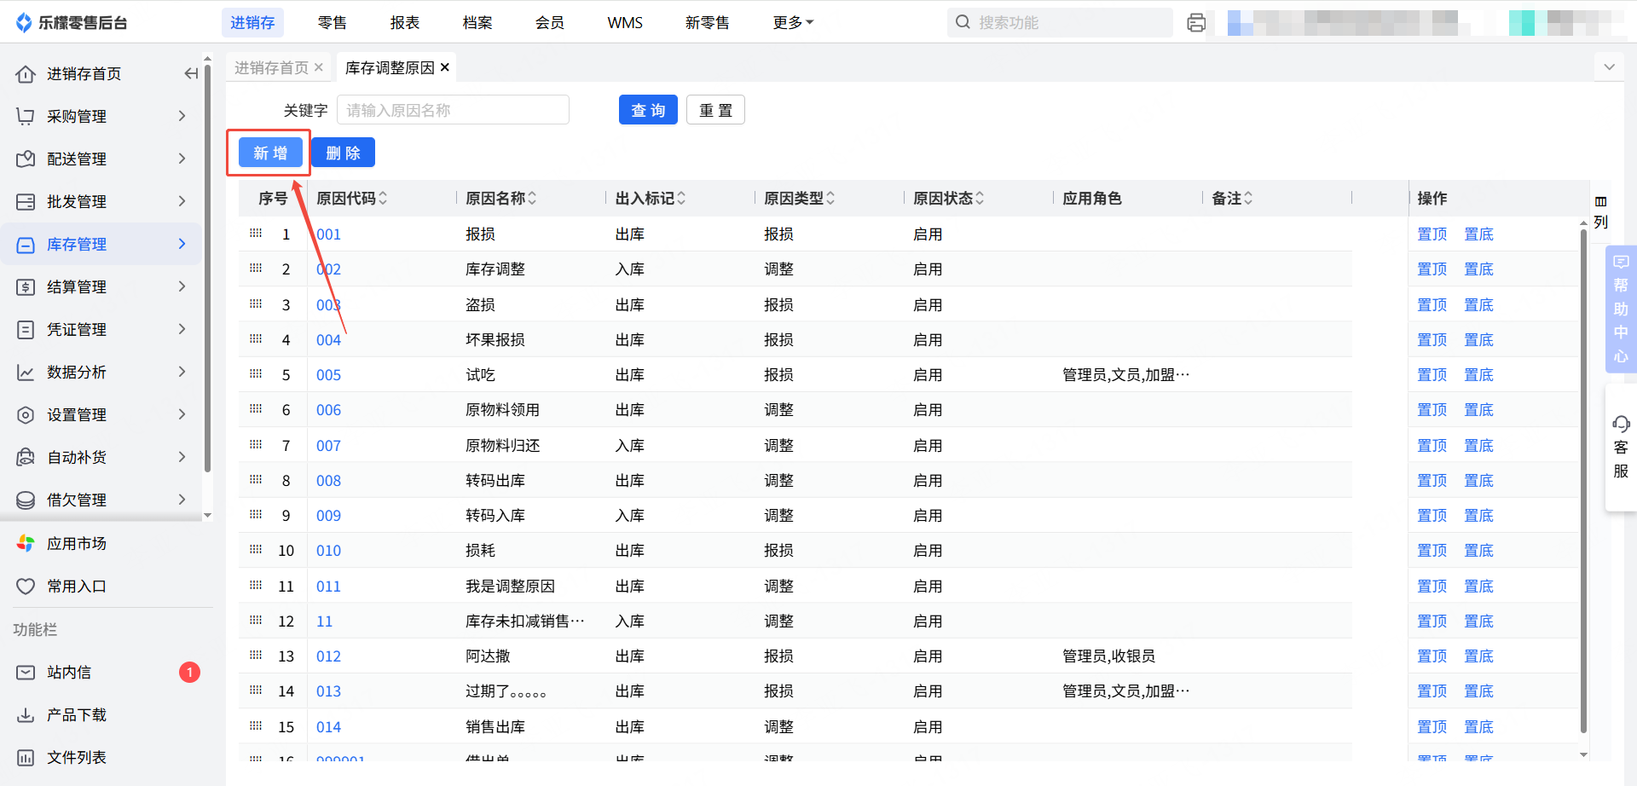Image resolution: width=1637 pixels, height=786 pixels.
Task: Open the column settings 列 icon
Action: [x=1600, y=211]
